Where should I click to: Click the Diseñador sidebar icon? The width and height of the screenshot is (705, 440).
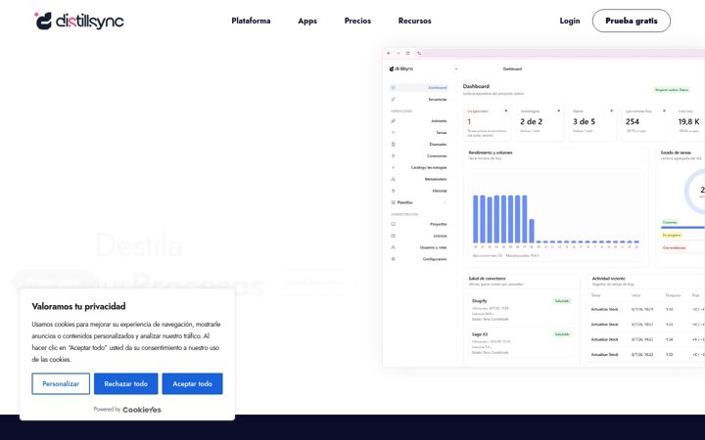[393, 144]
